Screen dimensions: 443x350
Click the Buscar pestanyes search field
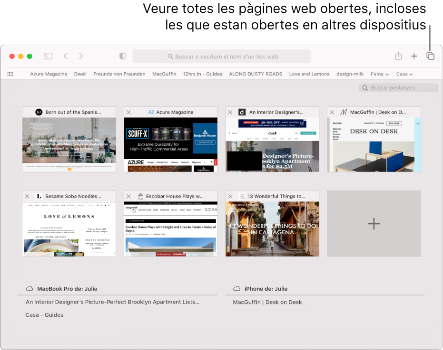(398, 88)
